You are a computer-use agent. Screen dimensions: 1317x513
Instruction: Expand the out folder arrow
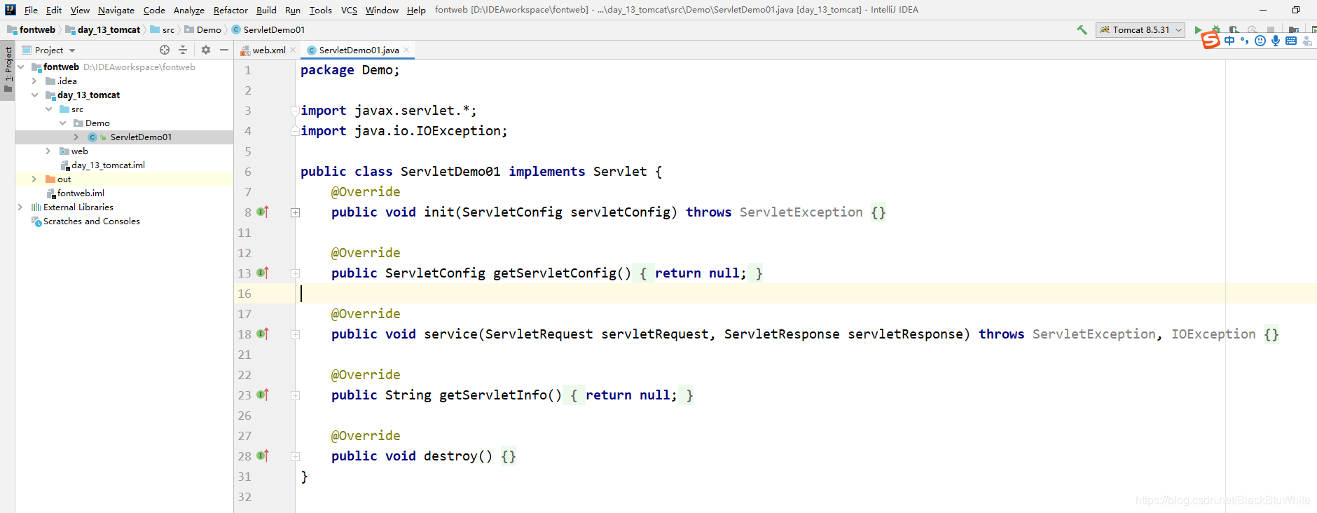pos(34,179)
